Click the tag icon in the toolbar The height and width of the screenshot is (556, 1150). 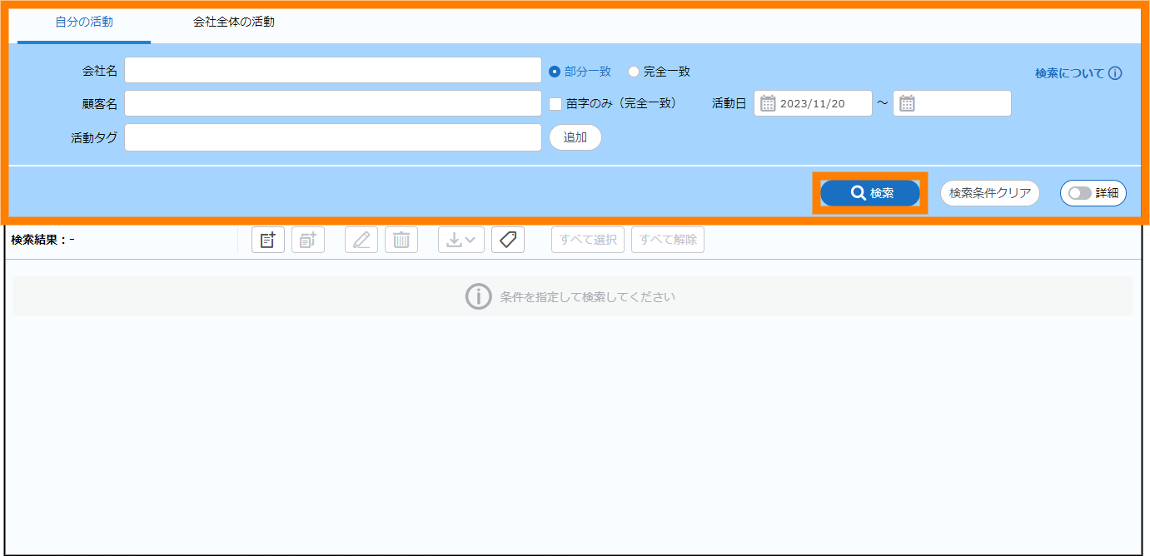[x=508, y=241]
